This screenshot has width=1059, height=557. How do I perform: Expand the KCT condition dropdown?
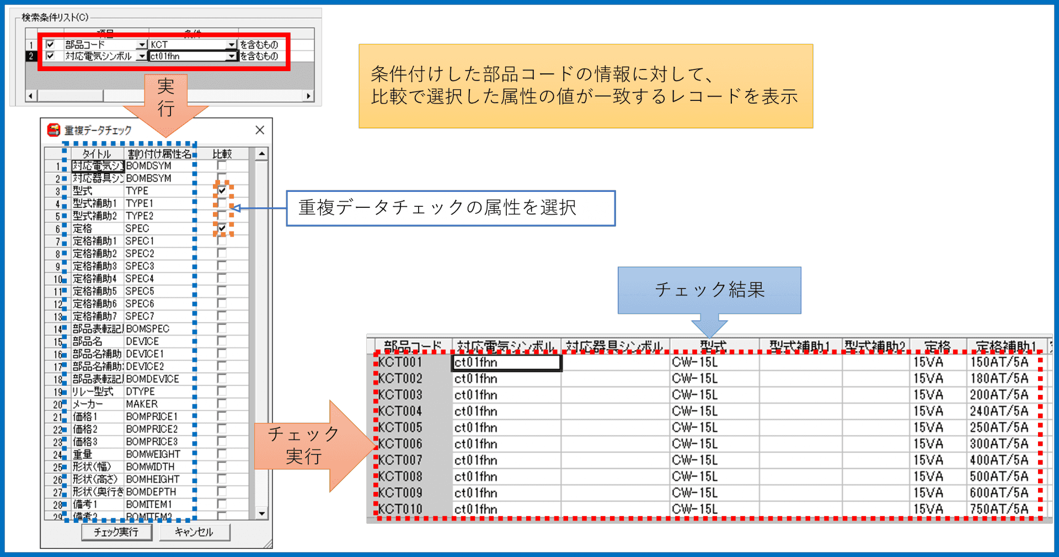[x=232, y=45]
